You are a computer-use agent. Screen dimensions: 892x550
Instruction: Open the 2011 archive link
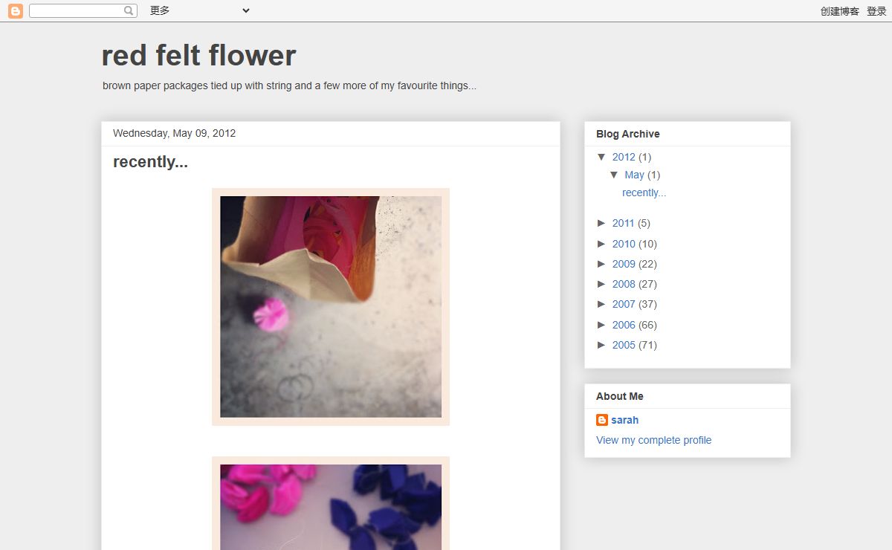click(x=623, y=223)
